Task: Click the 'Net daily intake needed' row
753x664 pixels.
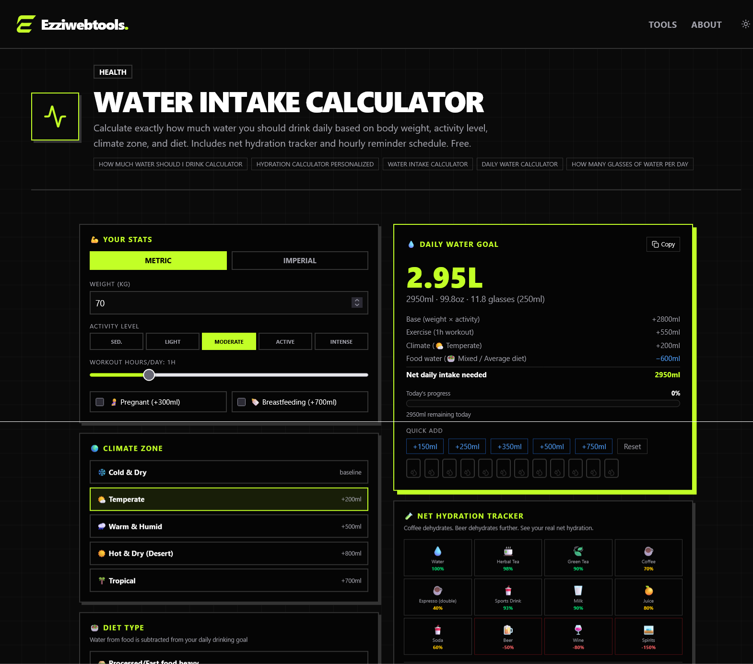Action: pyautogui.click(x=543, y=375)
